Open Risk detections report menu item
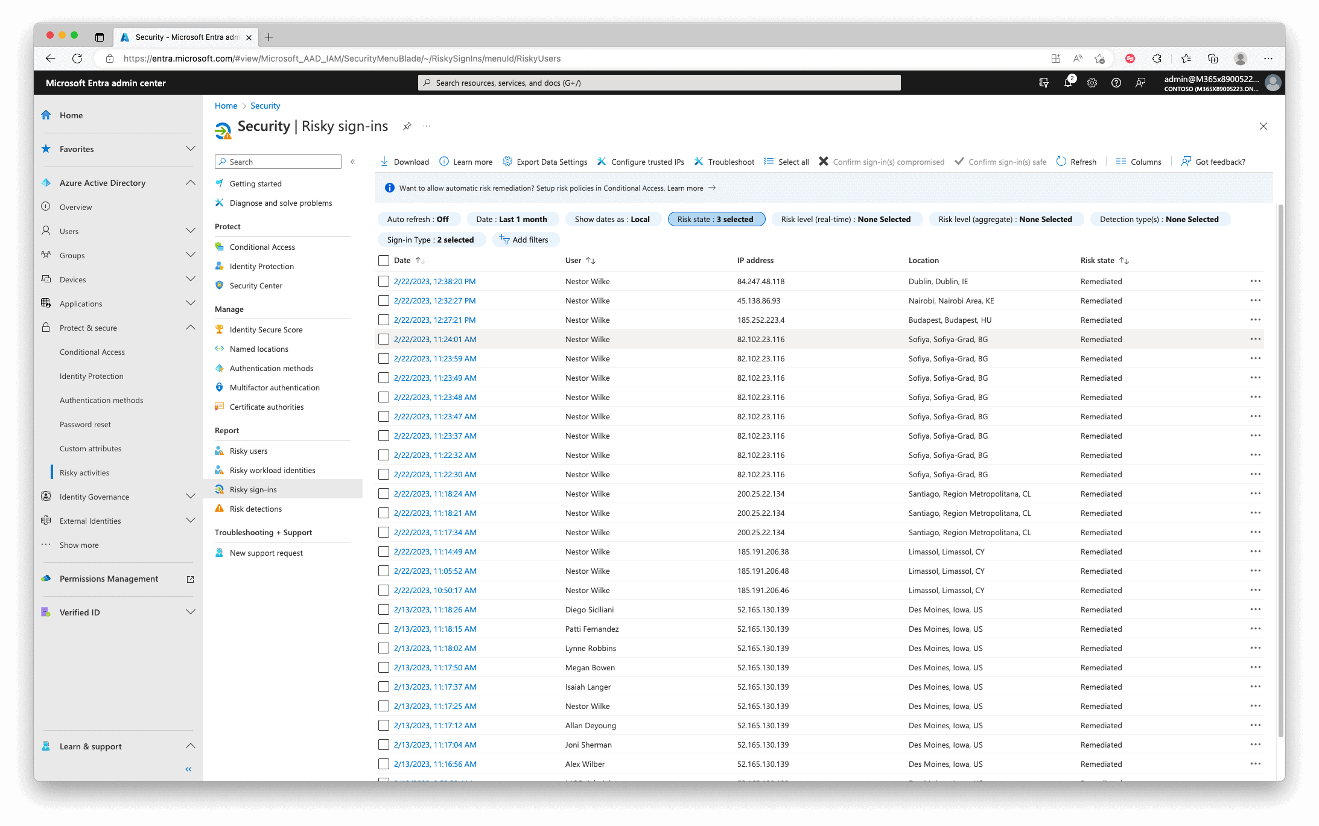Screen dimensions: 1319x826 (x=255, y=509)
